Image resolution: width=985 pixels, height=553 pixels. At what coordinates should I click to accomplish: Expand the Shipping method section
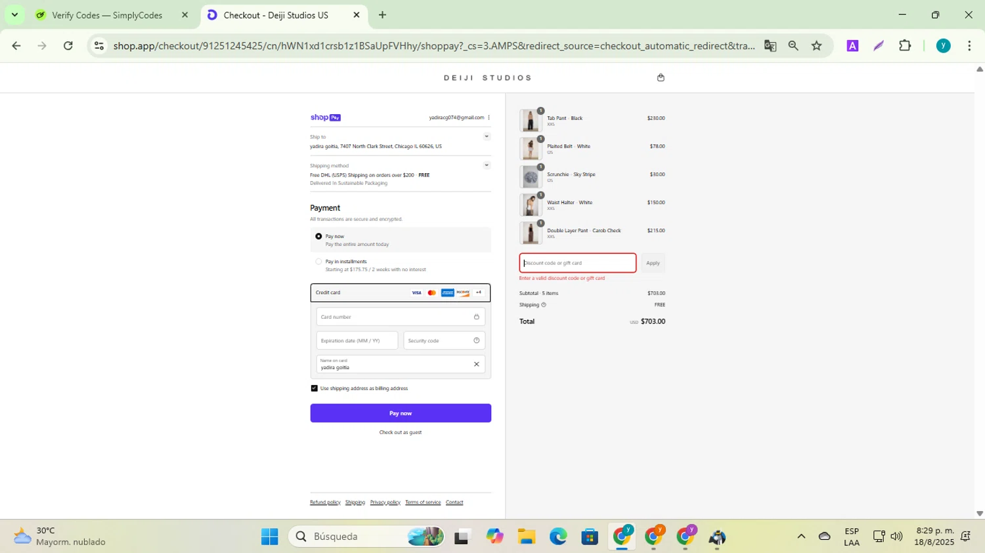tap(487, 165)
